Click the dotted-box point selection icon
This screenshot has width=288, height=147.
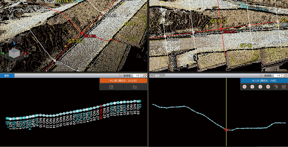tap(283, 87)
